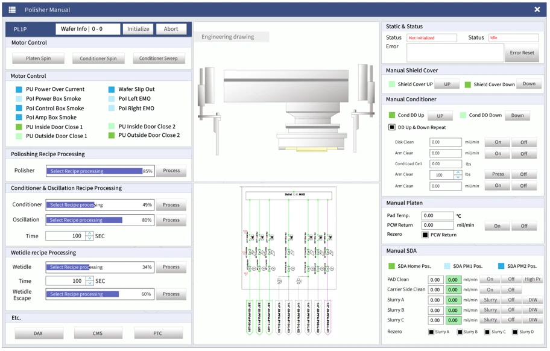Process the Wetidle Escape recipe
The height and width of the screenshot is (351, 550).
click(x=171, y=294)
